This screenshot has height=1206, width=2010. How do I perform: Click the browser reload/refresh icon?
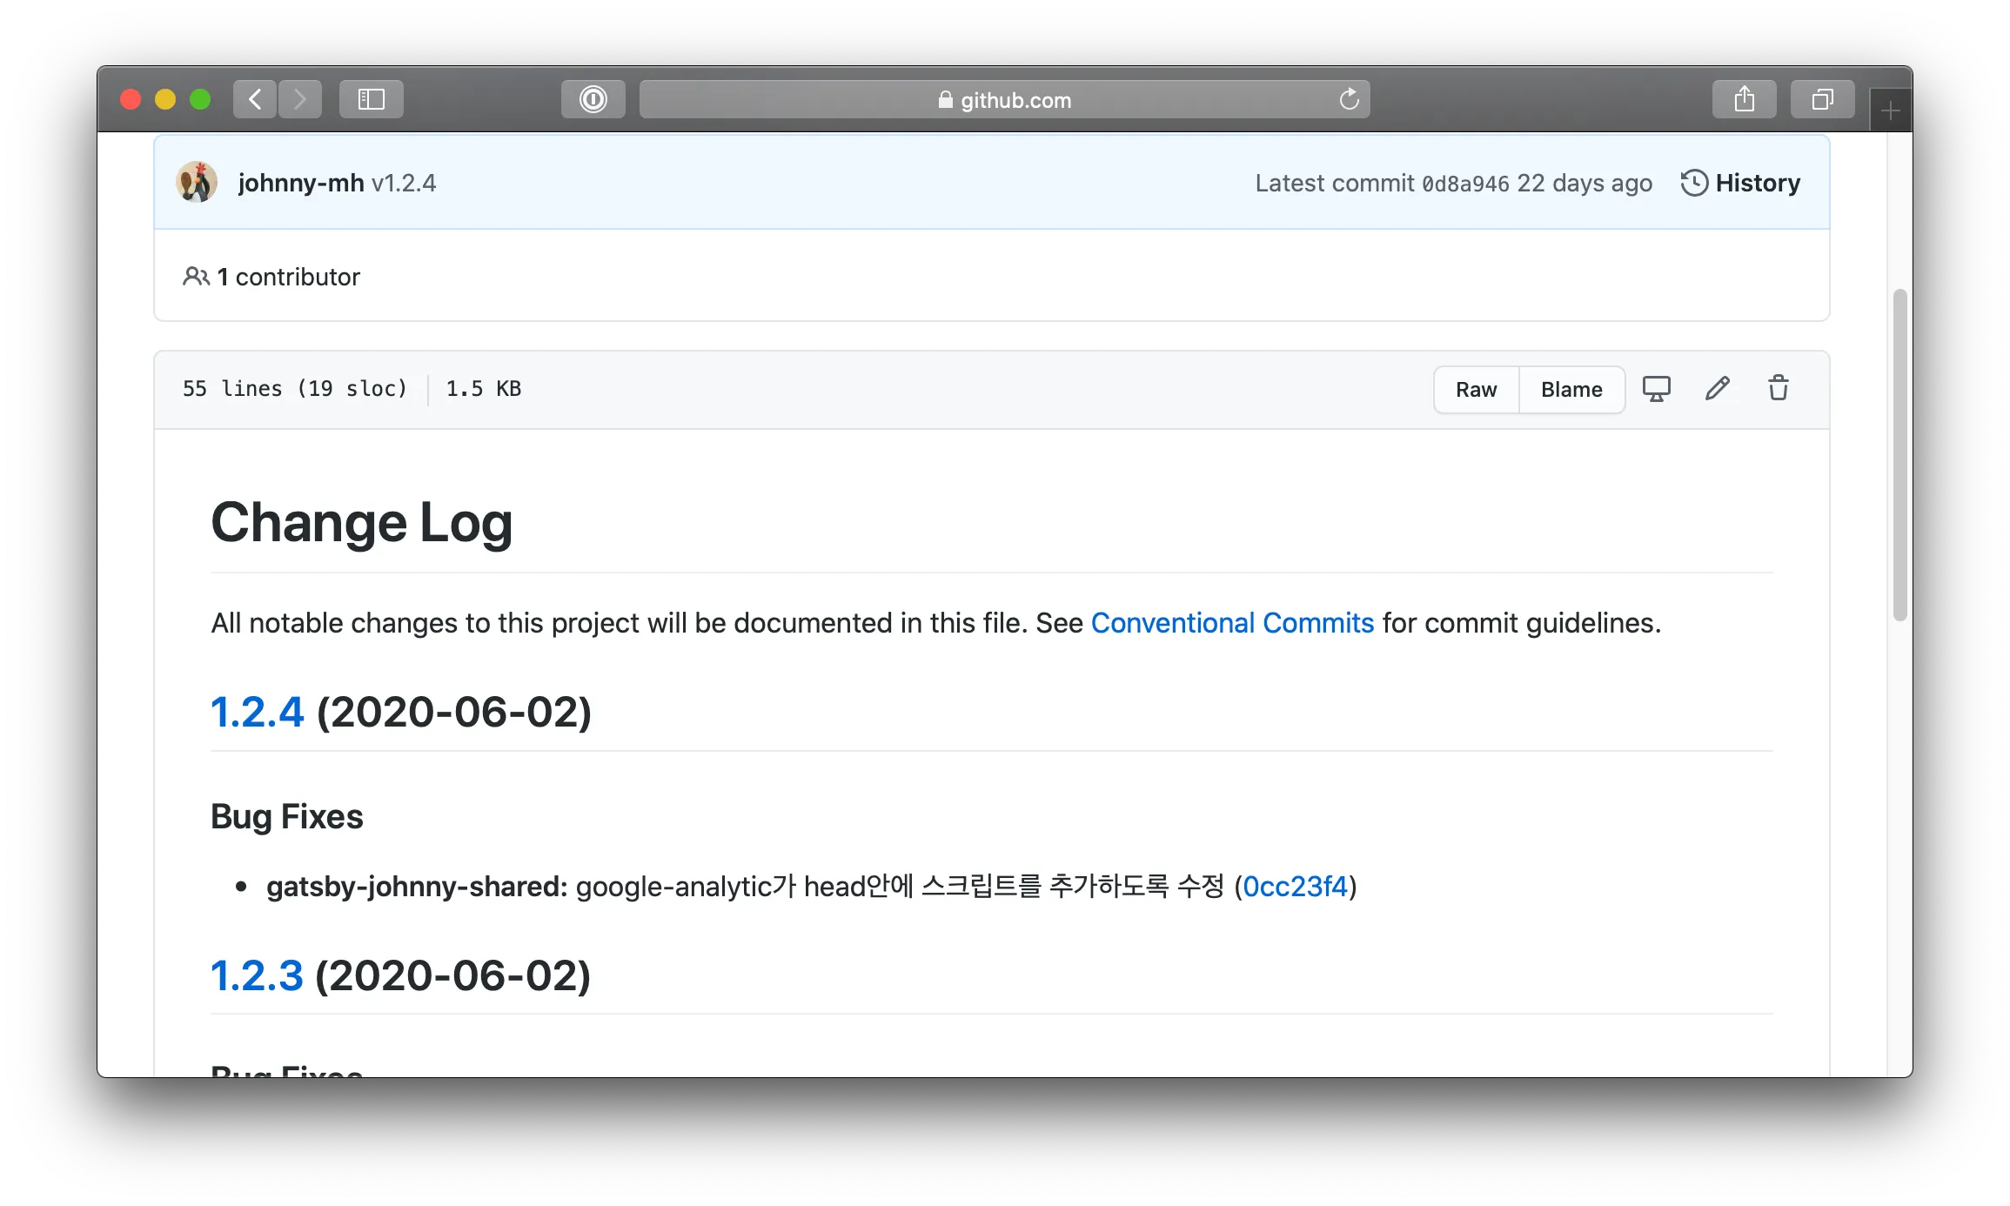tap(1348, 97)
